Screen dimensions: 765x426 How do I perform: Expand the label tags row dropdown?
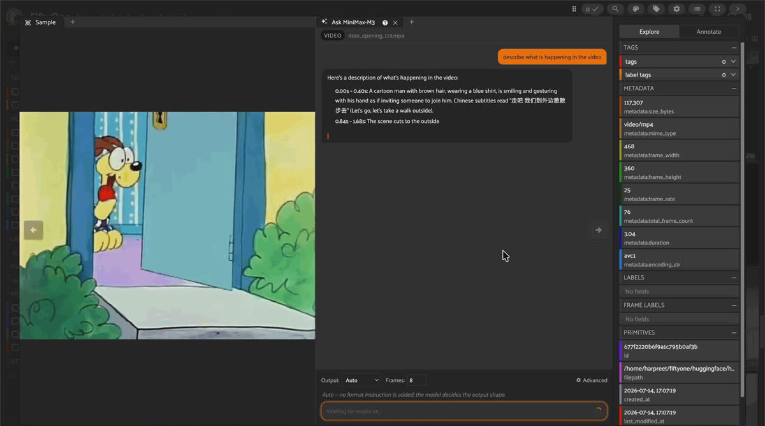point(734,75)
